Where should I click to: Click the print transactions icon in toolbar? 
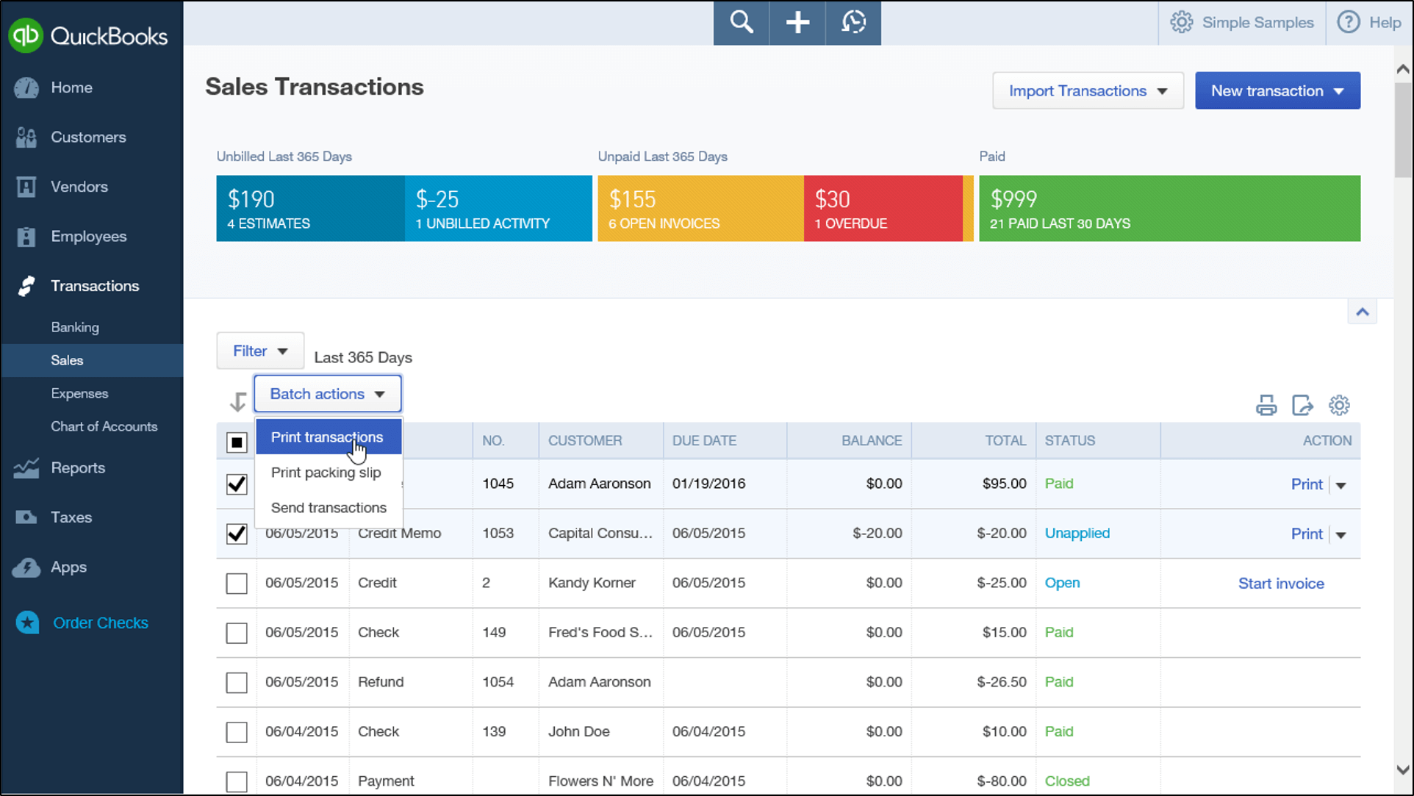[1267, 406]
